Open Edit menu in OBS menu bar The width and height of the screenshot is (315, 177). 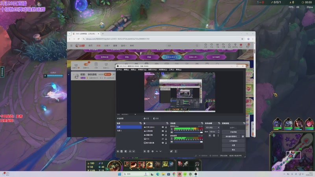[126, 70]
